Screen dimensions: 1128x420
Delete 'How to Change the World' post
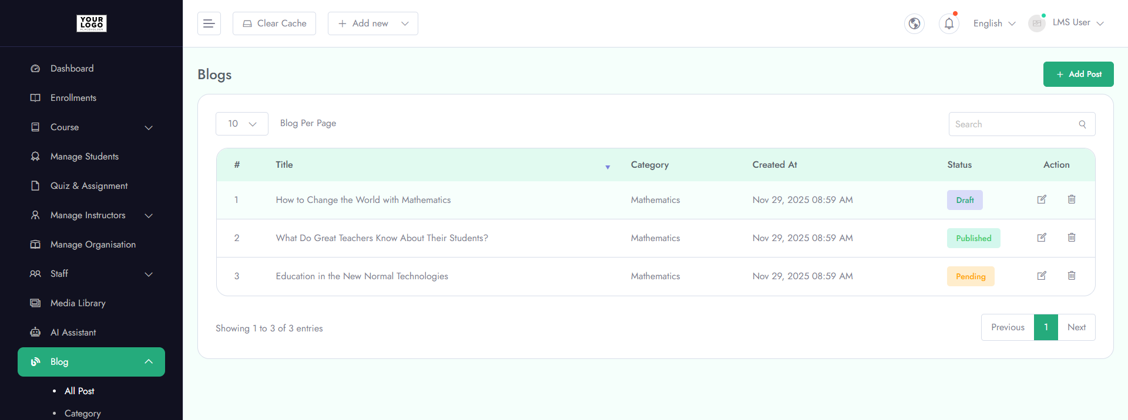pyautogui.click(x=1072, y=199)
